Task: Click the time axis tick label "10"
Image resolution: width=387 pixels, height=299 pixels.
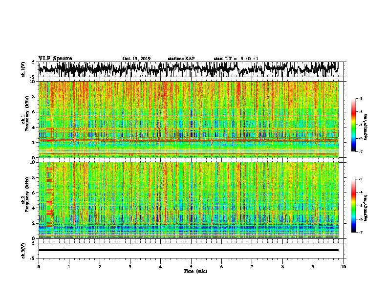Action: (x=344, y=267)
